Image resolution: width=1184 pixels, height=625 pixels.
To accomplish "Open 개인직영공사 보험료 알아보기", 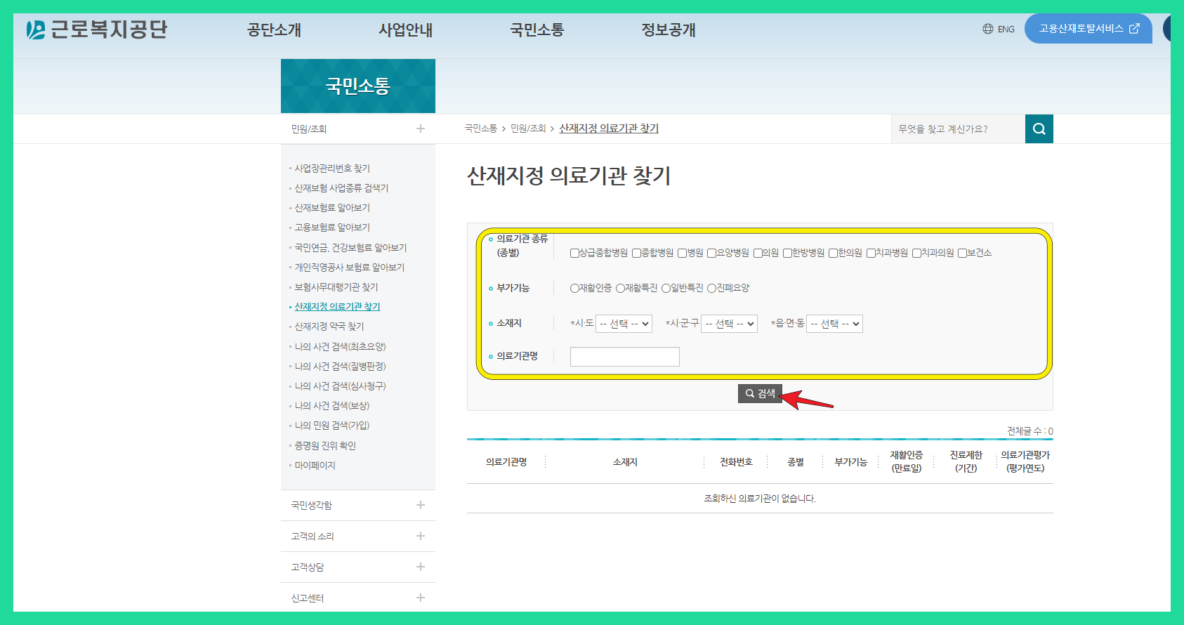I will pos(350,268).
